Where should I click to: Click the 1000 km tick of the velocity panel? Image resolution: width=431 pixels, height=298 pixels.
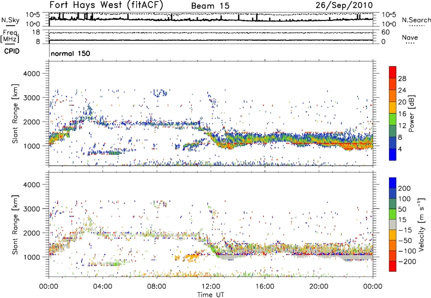(x=32, y=257)
